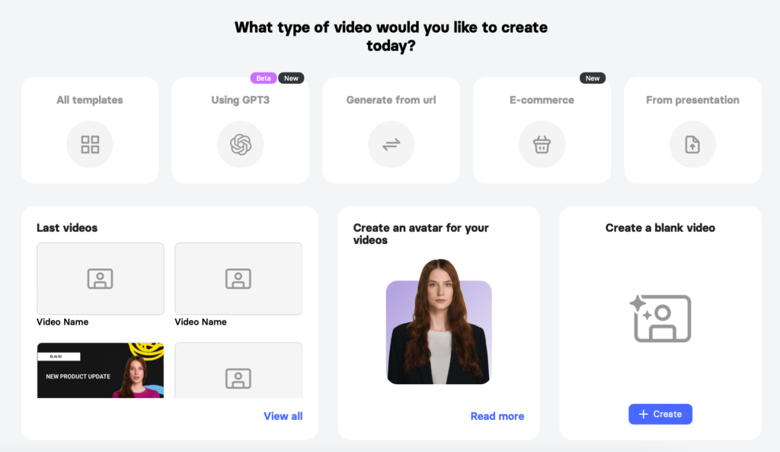
Task: Click the second Video Name placeholder icon
Action: pyautogui.click(x=238, y=278)
